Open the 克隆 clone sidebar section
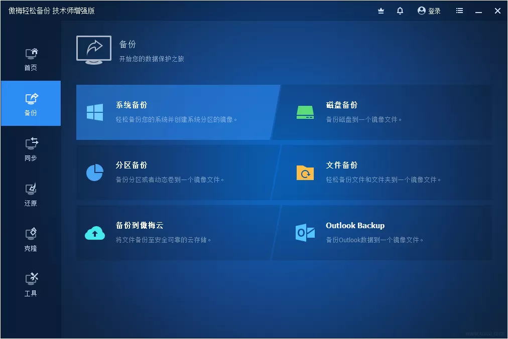508x339 pixels. point(31,239)
